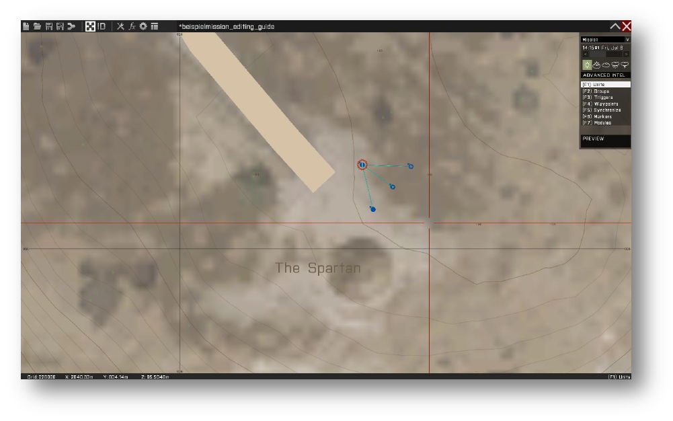Screen dimensions: 673x421
Task: Start the mission PREVIEW
Action: point(606,141)
